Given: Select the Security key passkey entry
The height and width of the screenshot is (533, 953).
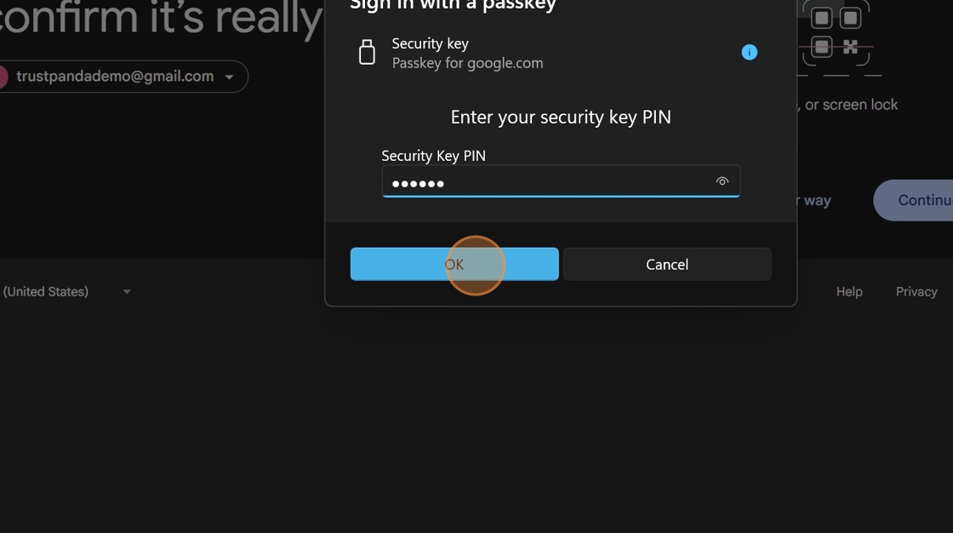Looking at the screenshot, I should point(556,53).
